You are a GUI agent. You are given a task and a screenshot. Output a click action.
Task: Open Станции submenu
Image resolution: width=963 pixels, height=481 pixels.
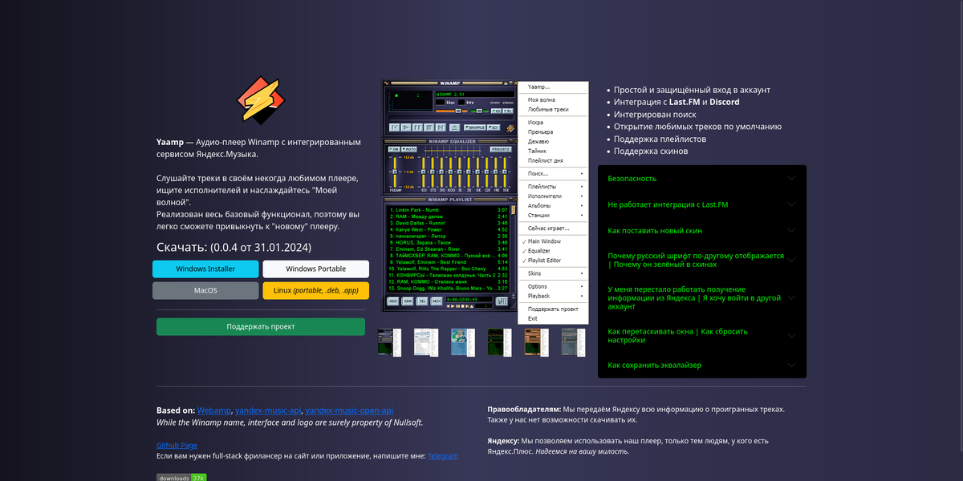pos(553,215)
